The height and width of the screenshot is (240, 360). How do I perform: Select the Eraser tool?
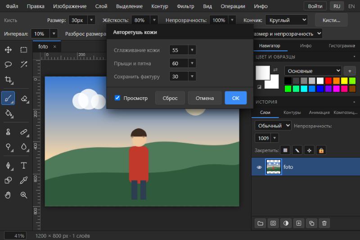click(24, 98)
